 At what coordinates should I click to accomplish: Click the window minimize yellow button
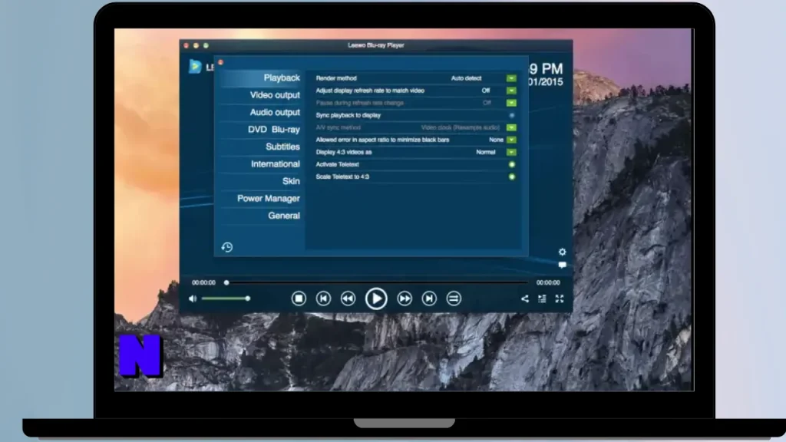point(196,45)
